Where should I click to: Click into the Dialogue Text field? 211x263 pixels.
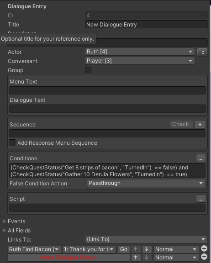coord(107,109)
